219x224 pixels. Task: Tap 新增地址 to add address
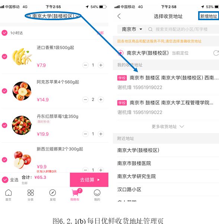(x=209, y=16)
